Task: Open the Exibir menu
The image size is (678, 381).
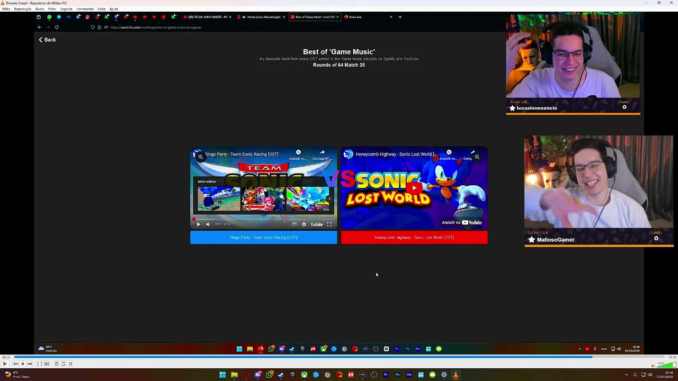Action: click(102, 9)
